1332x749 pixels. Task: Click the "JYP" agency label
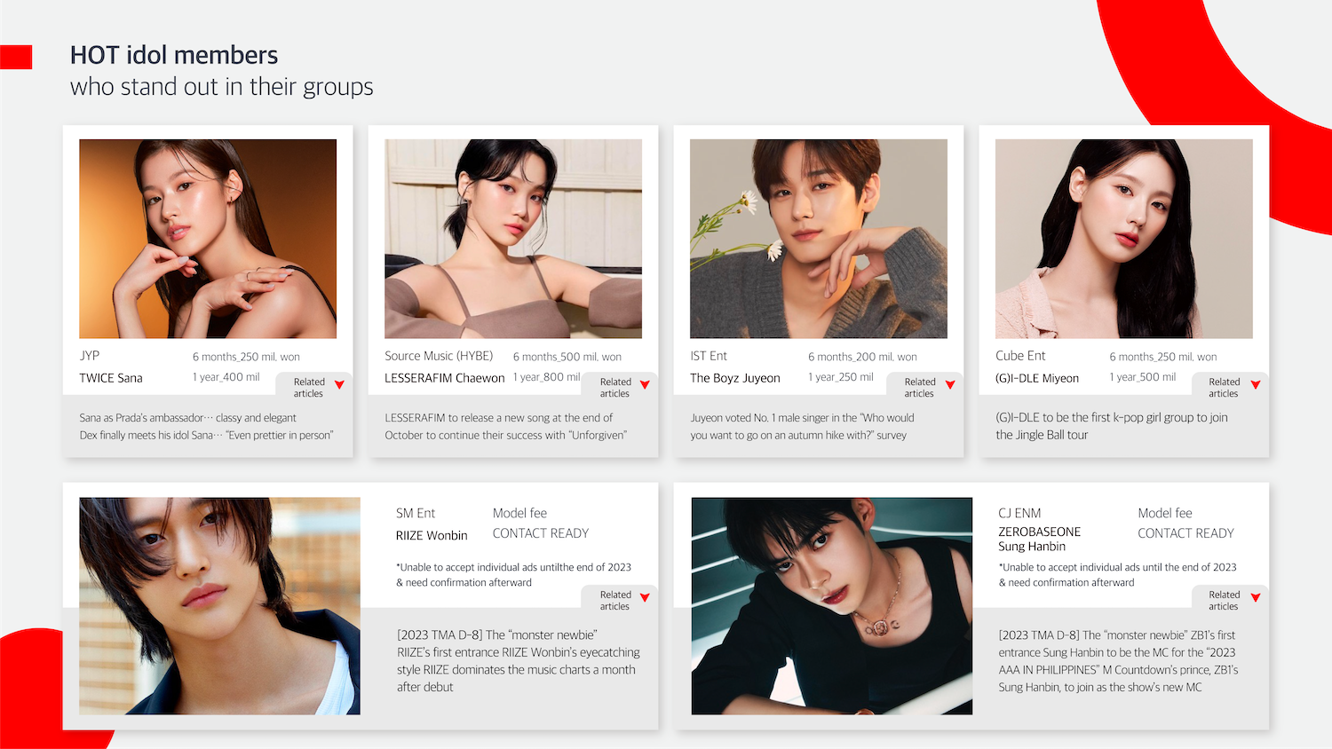tap(90, 356)
